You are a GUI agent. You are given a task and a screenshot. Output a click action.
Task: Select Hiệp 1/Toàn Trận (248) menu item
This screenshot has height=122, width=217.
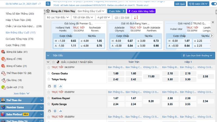(x=18, y=20)
